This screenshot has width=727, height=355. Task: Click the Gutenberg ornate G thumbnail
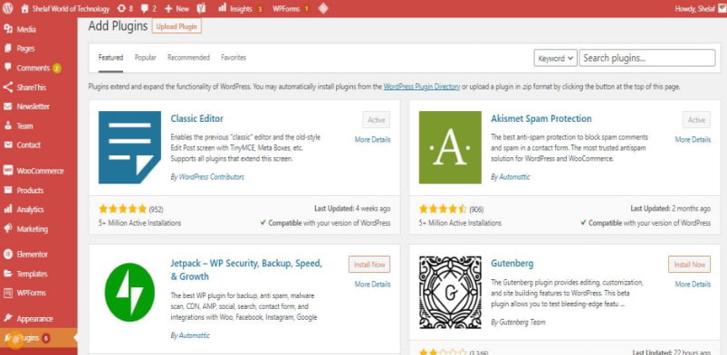pyautogui.click(x=450, y=293)
